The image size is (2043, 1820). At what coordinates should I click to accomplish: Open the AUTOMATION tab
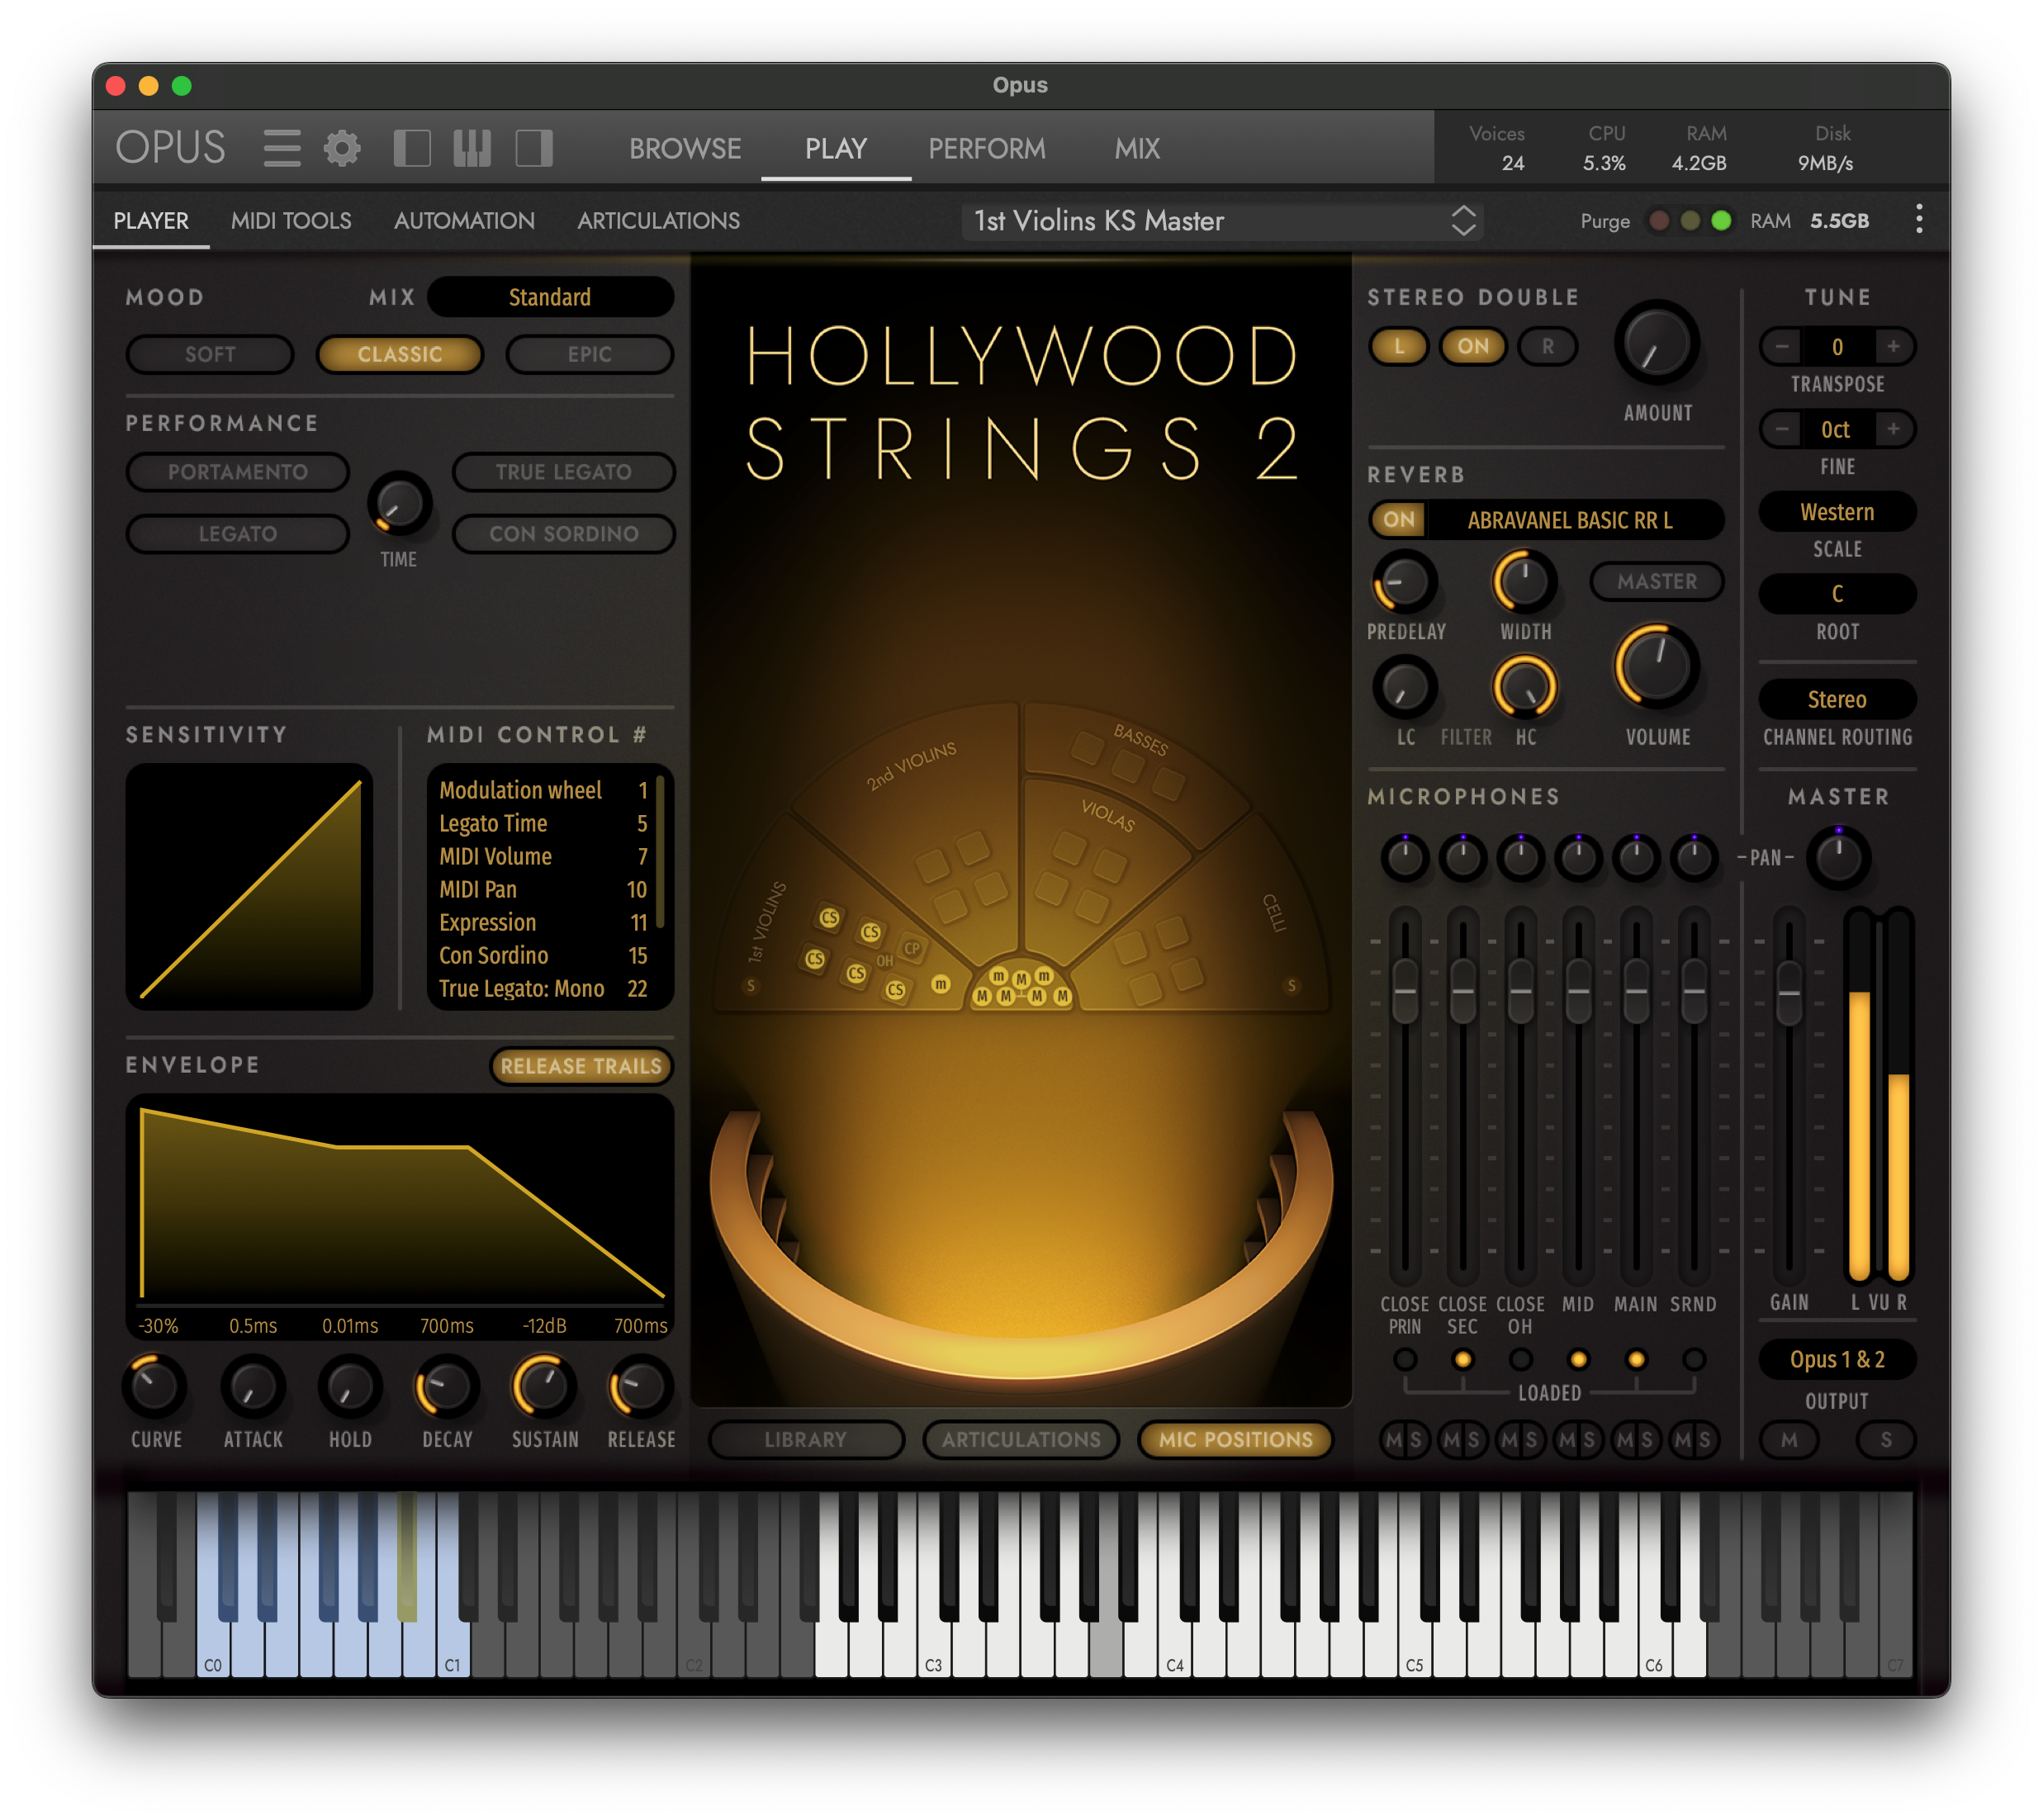[464, 221]
